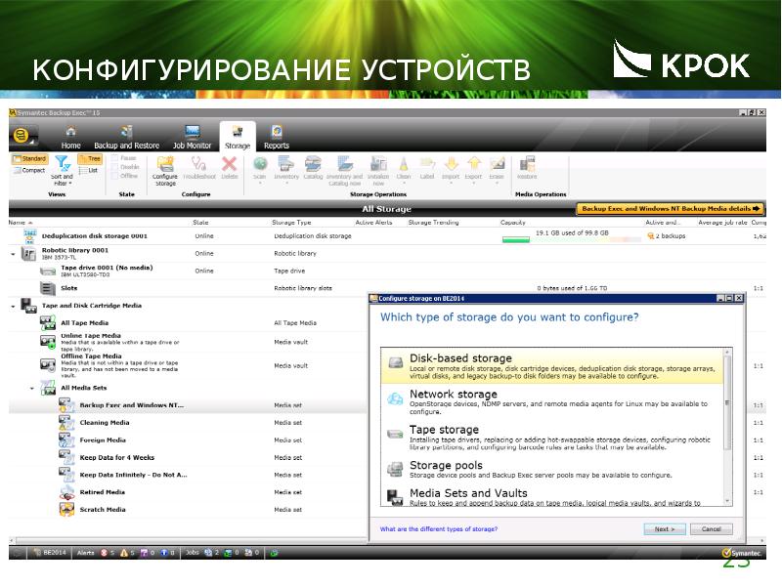Switch to the Job Monitor tab
The height and width of the screenshot is (586, 782).
coord(192,138)
